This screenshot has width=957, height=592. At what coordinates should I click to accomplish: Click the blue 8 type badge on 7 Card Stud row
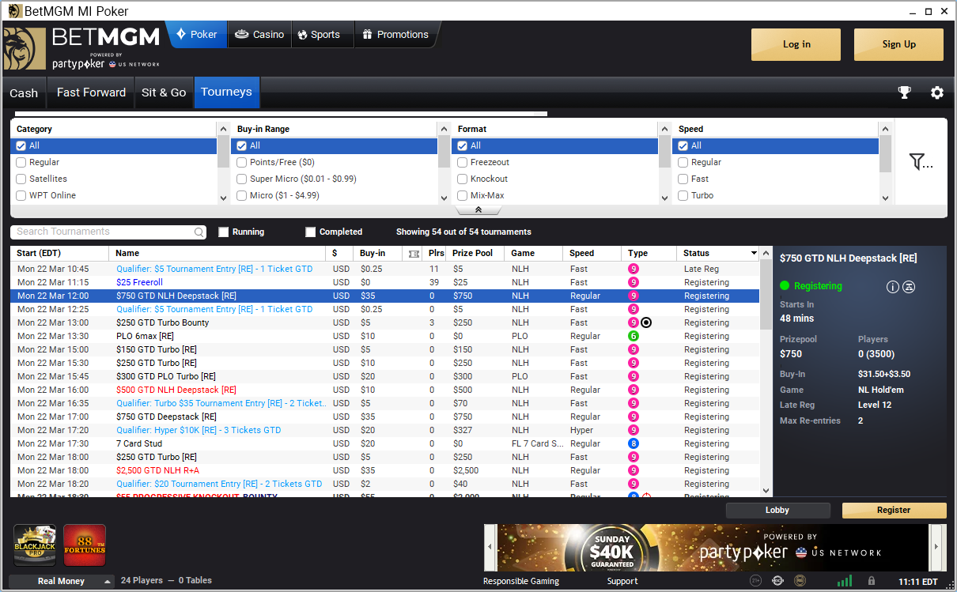pos(634,443)
